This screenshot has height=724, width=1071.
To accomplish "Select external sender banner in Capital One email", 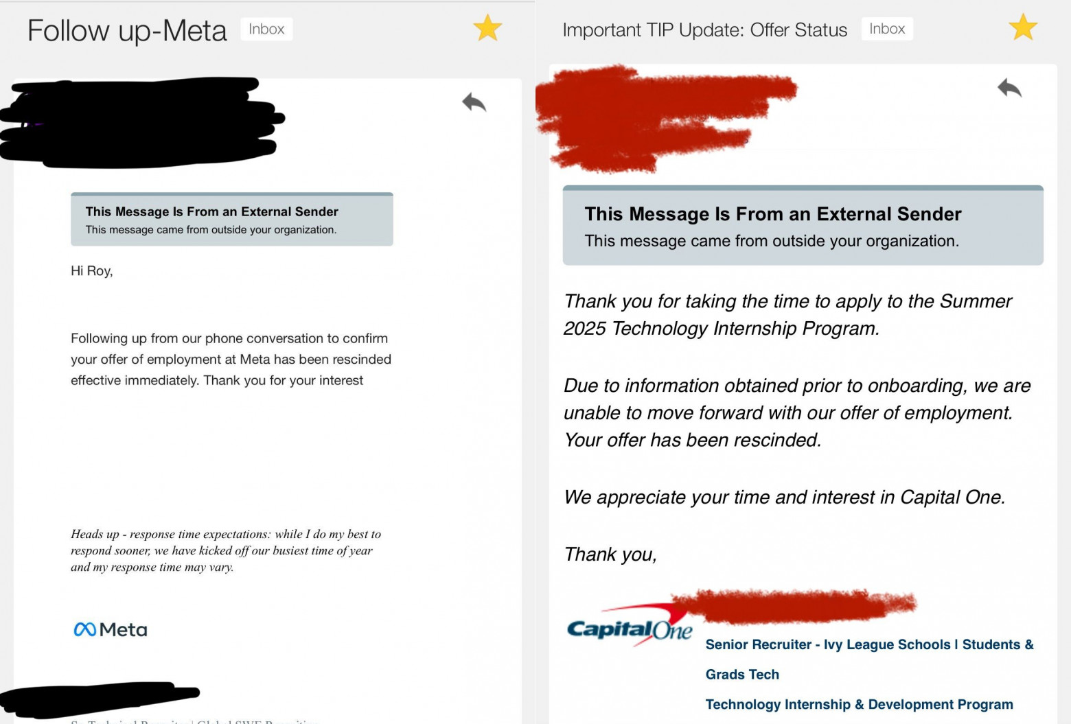I will (803, 226).
